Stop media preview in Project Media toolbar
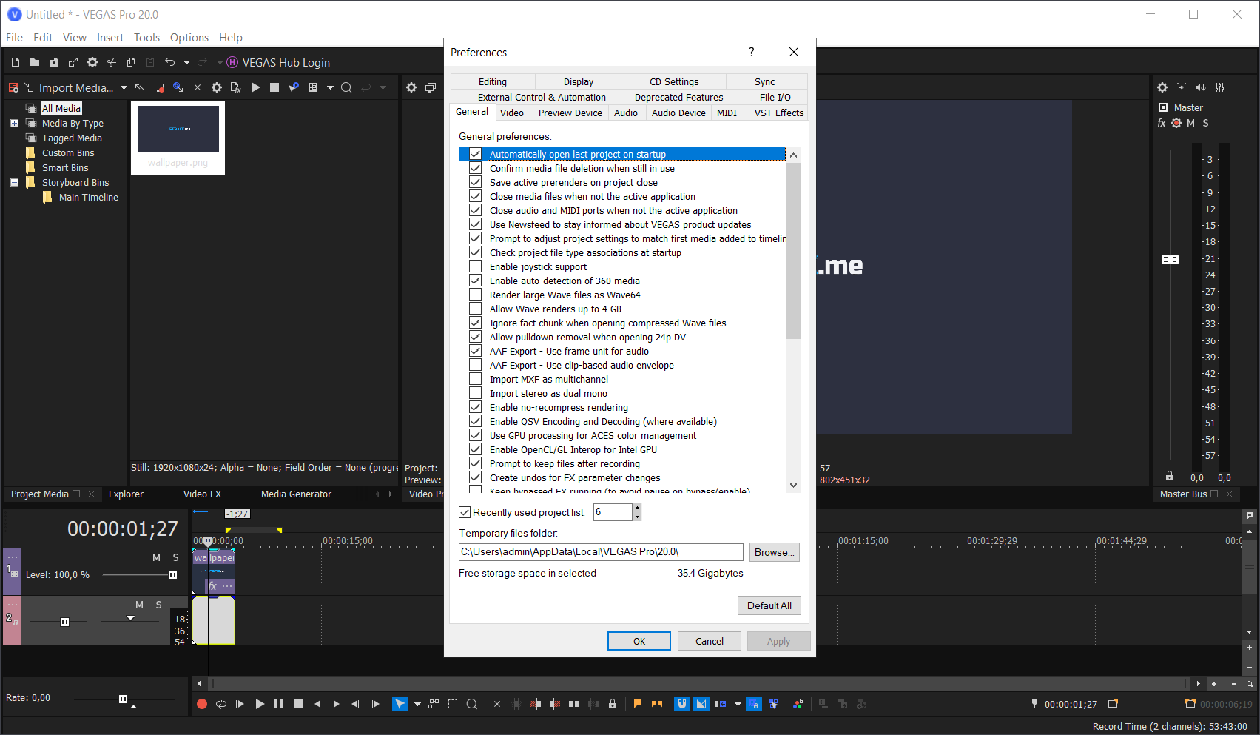1260x735 pixels. [274, 87]
